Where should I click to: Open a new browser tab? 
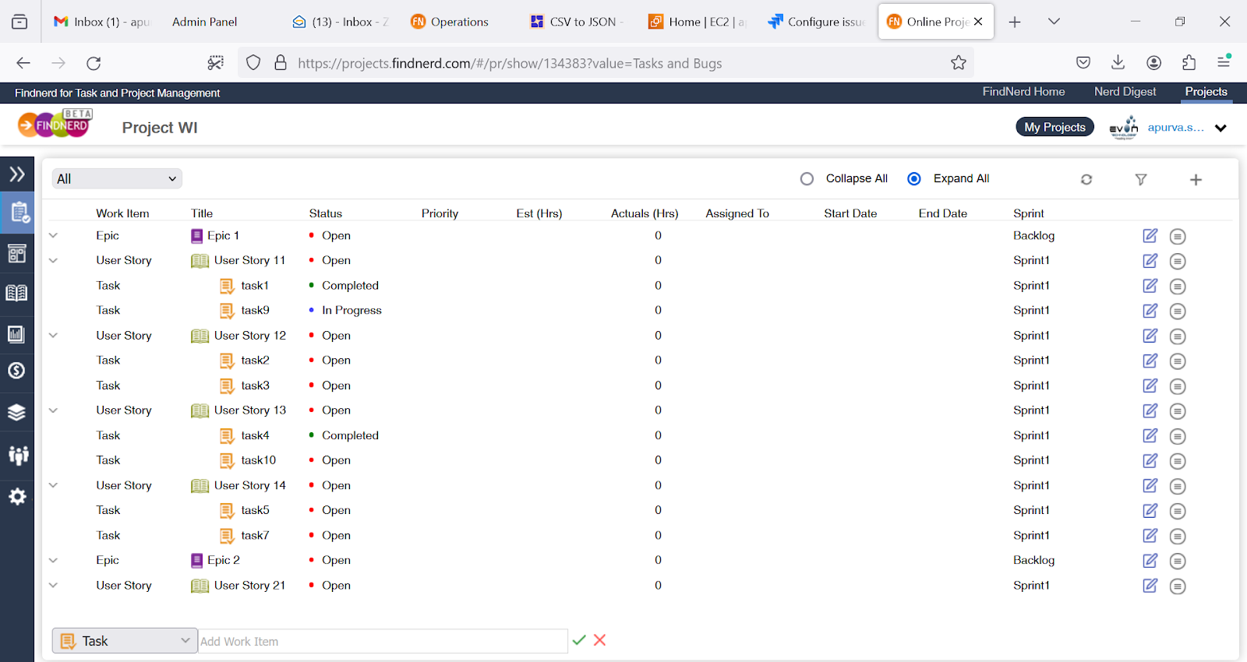[x=1015, y=22]
